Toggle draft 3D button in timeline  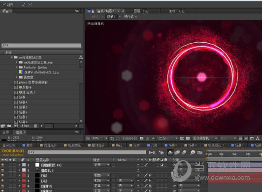point(161,152)
